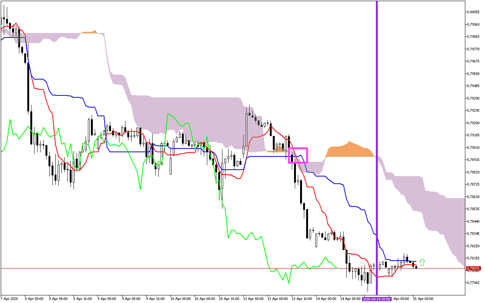Click the purple vertical line
This screenshot has height=303, width=485.
click(x=377, y=114)
